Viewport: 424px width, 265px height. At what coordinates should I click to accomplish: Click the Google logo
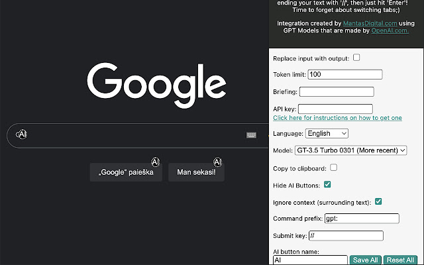[156, 85]
